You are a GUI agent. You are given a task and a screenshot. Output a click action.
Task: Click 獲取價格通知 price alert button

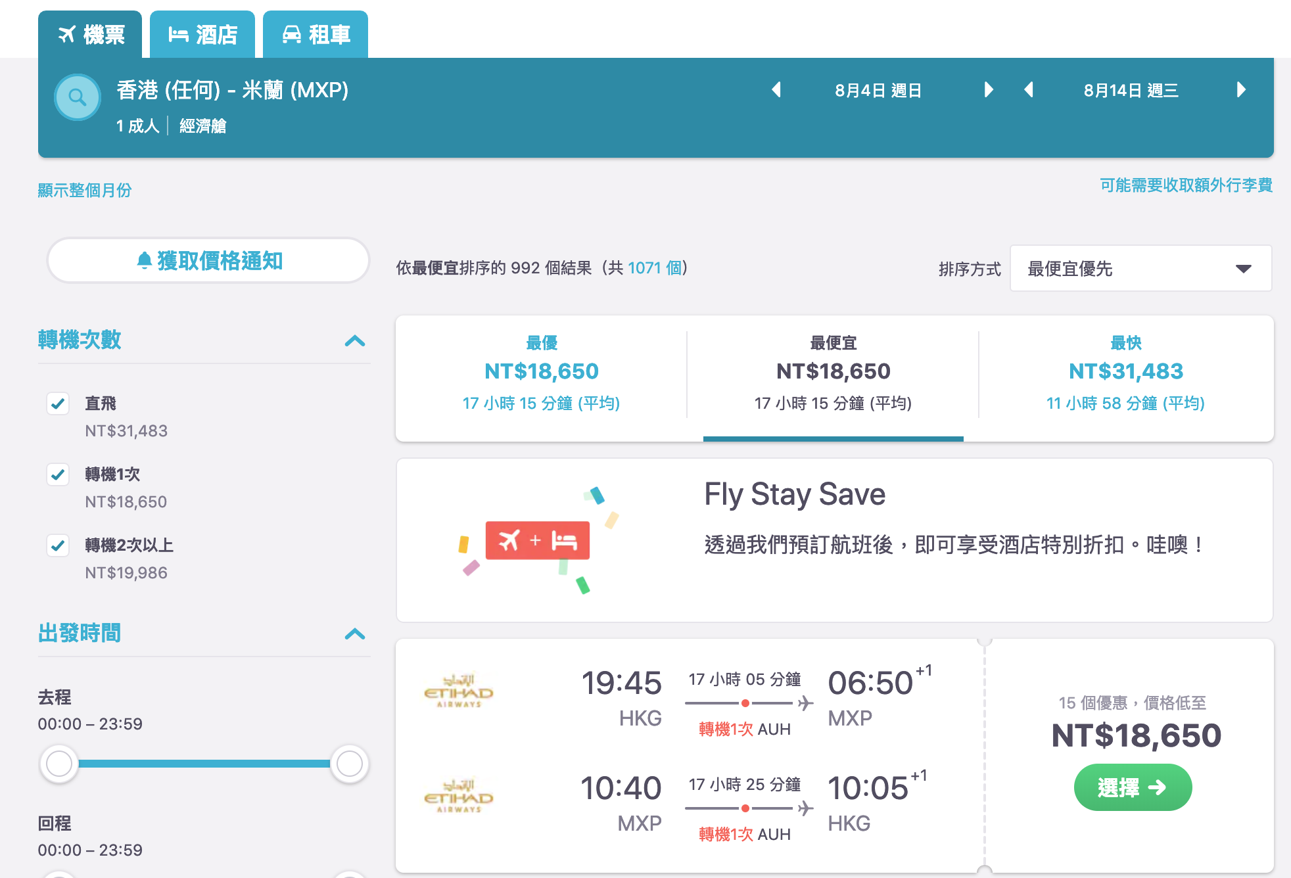coord(208,261)
